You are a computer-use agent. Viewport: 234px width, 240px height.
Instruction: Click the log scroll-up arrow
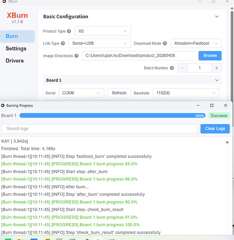pos(227,142)
